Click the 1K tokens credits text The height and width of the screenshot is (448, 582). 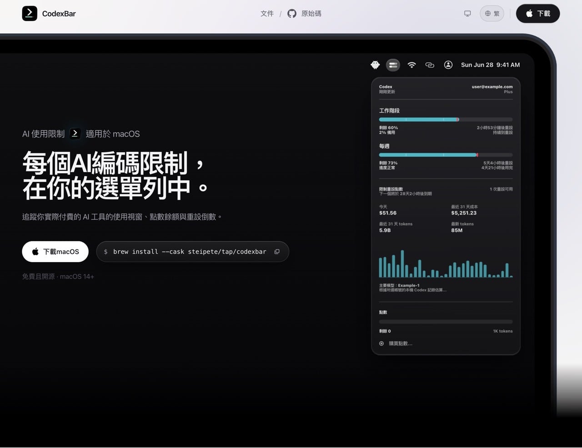click(x=503, y=331)
